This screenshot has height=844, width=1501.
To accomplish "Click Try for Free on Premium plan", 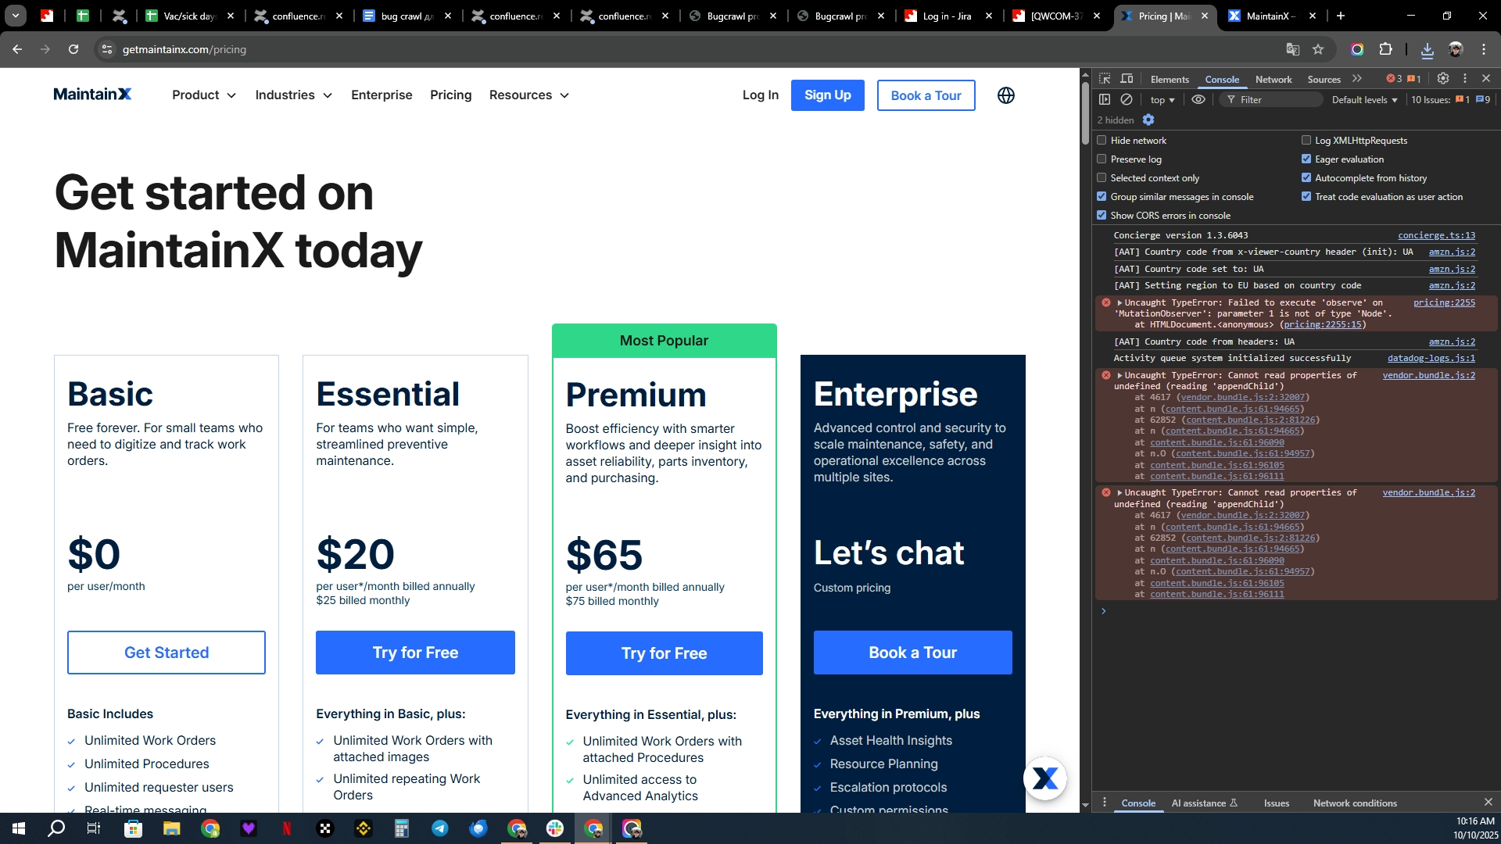I will pos(665,653).
